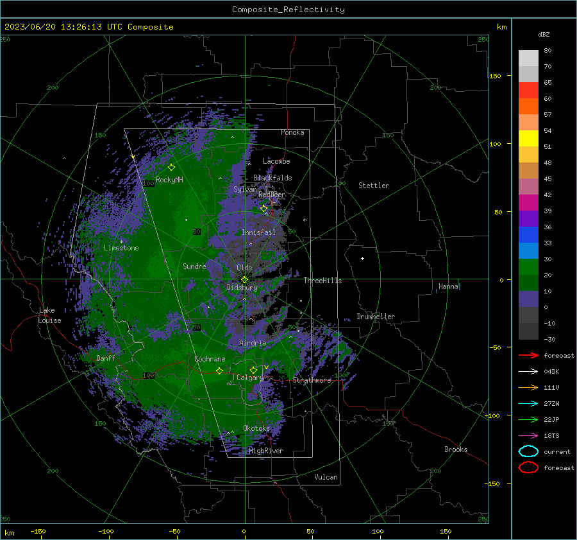Click the 2023/06/20 13:26:13 UTC timestamp
The image size is (577, 540).
tap(63, 27)
